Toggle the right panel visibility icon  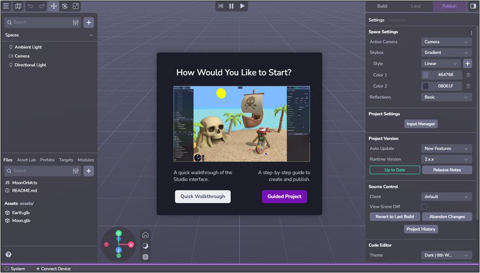click(x=472, y=6)
